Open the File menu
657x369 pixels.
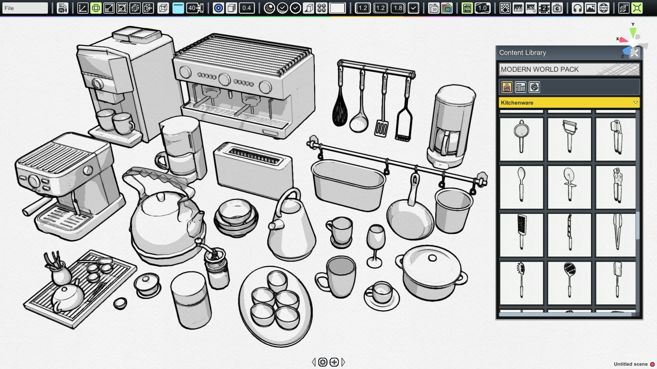click(x=24, y=8)
